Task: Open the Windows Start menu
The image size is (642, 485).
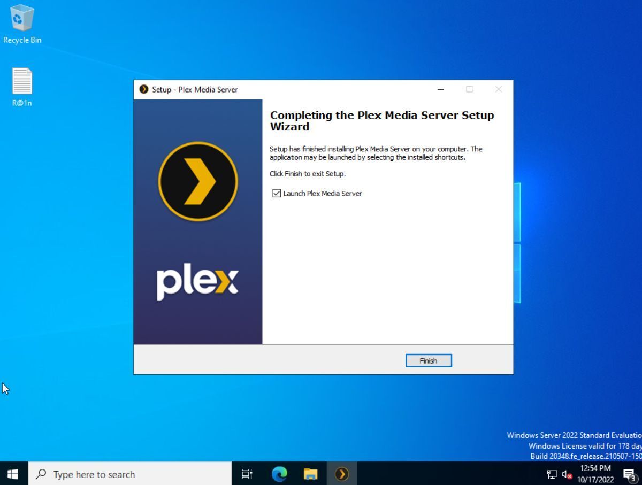Action: [13, 474]
